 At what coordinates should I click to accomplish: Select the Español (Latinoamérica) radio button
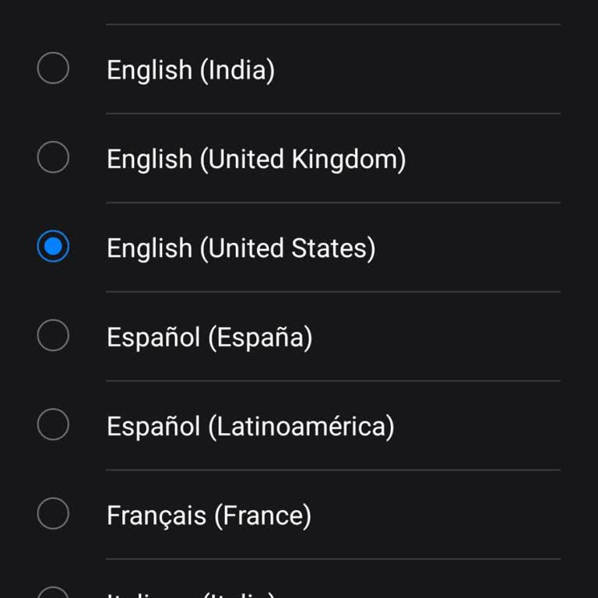(53, 426)
